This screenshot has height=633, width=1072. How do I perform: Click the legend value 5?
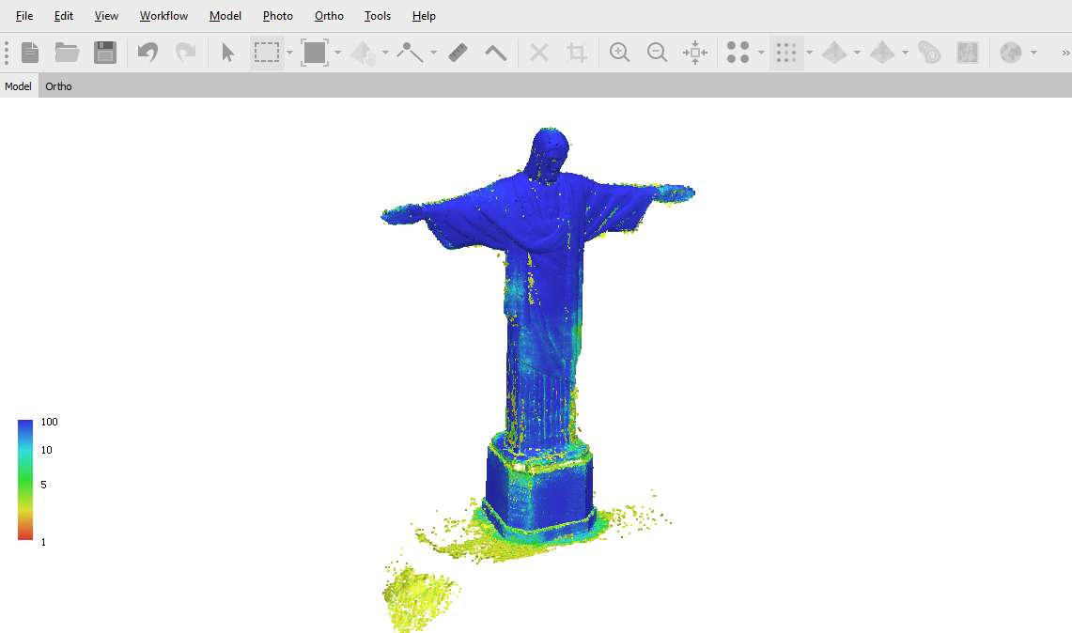click(x=44, y=485)
